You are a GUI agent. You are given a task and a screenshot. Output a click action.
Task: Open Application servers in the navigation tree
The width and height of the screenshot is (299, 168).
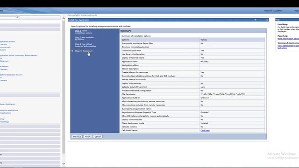tap(7, 42)
